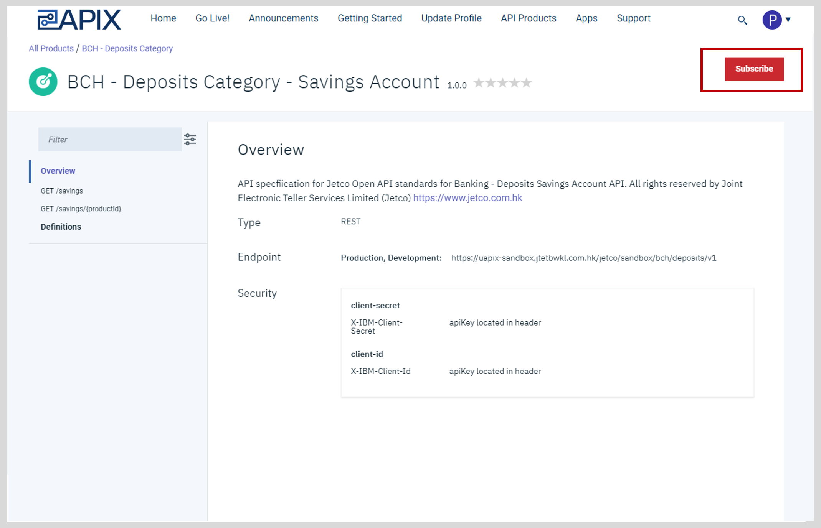Open Definitions in the sidebar
821x528 pixels.
[61, 227]
